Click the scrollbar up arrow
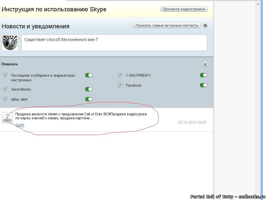The width and height of the screenshot is (267, 200). (258, 4)
